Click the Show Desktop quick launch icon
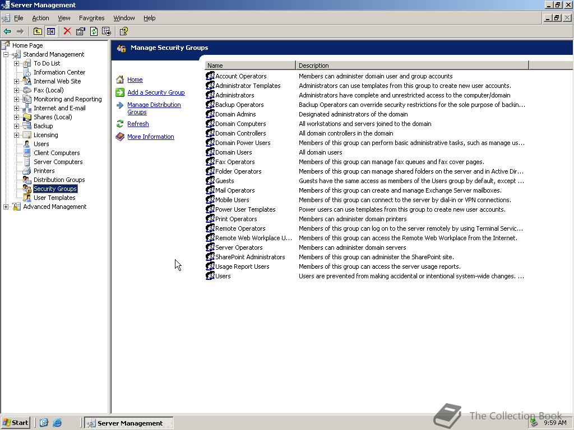The width and height of the screenshot is (574, 430). pyautogui.click(x=44, y=423)
